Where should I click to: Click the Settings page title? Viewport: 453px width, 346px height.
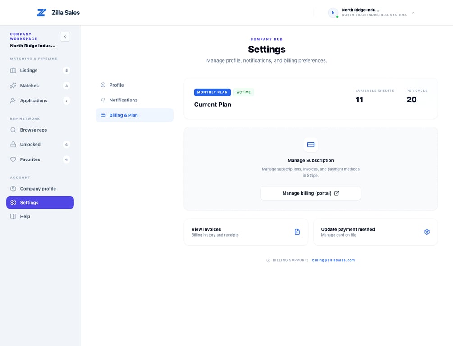point(267,50)
